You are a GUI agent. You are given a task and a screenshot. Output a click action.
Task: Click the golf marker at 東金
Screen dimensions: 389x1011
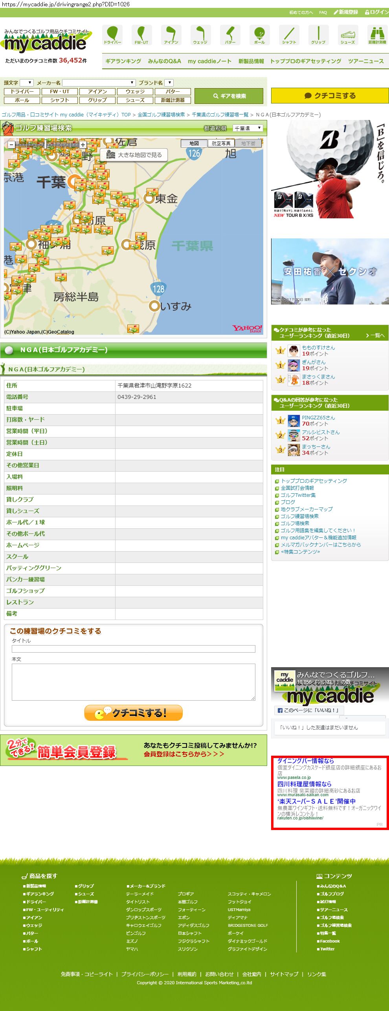click(152, 192)
